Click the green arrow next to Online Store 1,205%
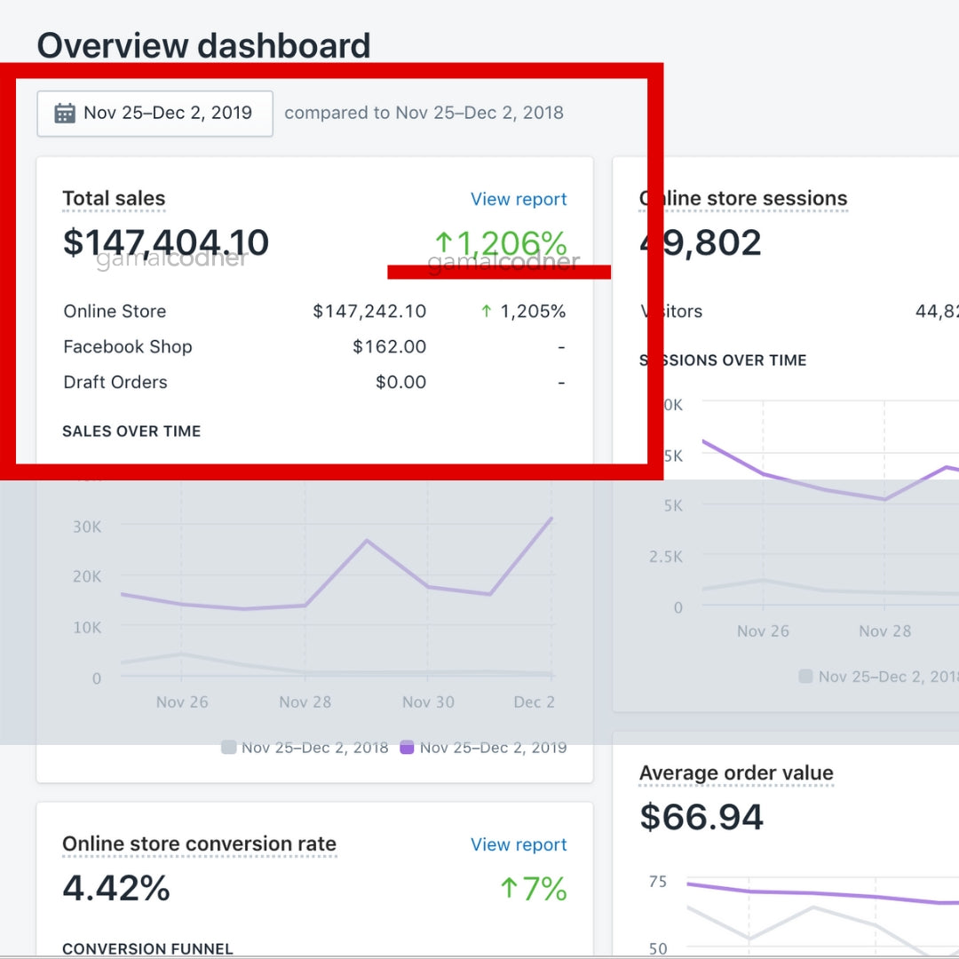This screenshot has height=959, width=959. [x=486, y=311]
